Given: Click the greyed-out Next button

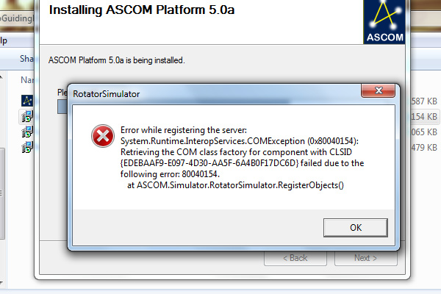Looking at the screenshot, I should tap(365, 258).
